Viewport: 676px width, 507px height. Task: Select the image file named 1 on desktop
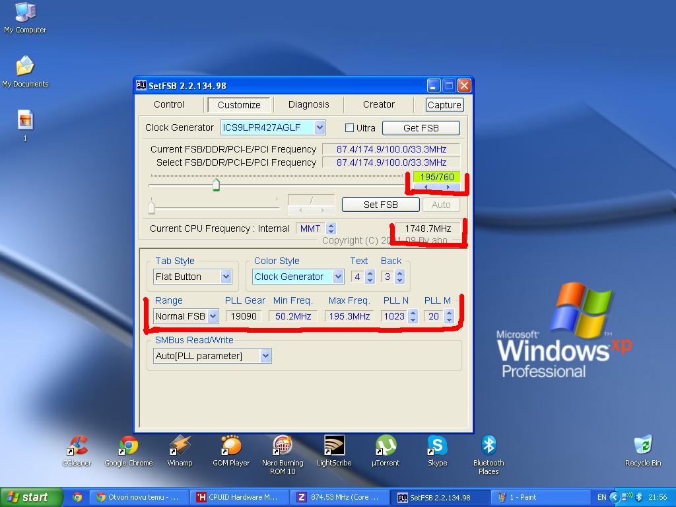(25, 125)
